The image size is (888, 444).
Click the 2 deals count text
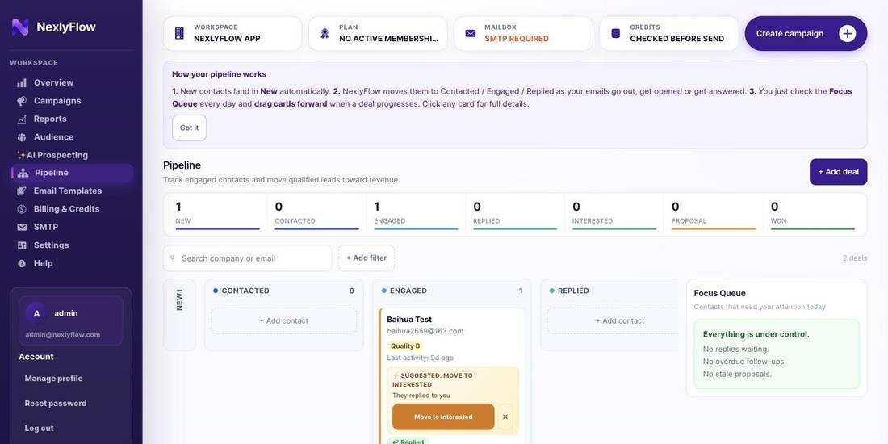(x=855, y=258)
